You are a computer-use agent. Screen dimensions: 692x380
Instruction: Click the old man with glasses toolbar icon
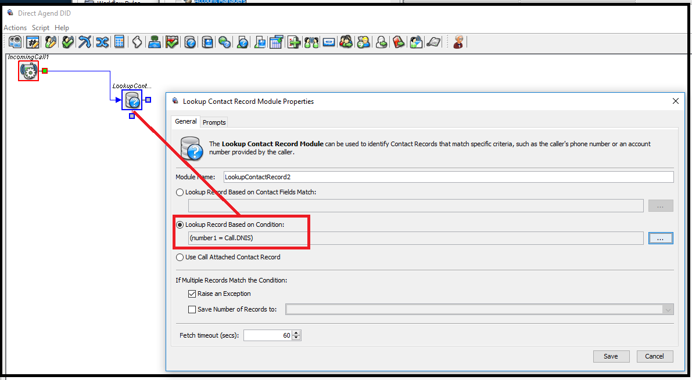[x=458, y=42]
